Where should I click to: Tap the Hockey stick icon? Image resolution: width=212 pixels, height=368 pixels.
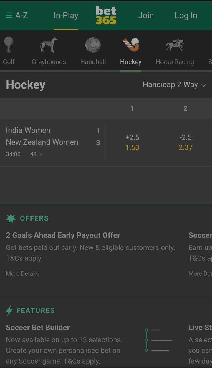pos(131,45)
